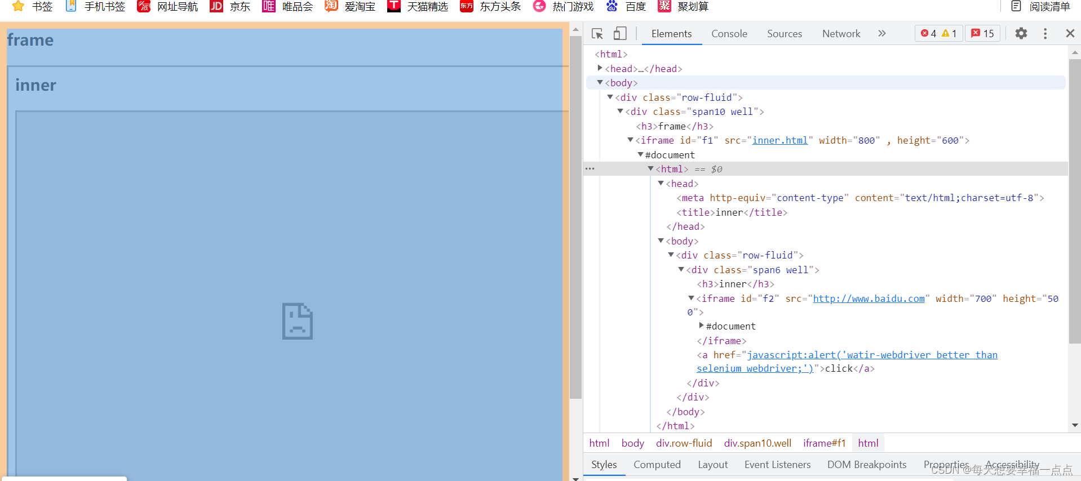Close the DevTools panel
Viewport: 1081px width, 481px height.
tap(1070, 33)
